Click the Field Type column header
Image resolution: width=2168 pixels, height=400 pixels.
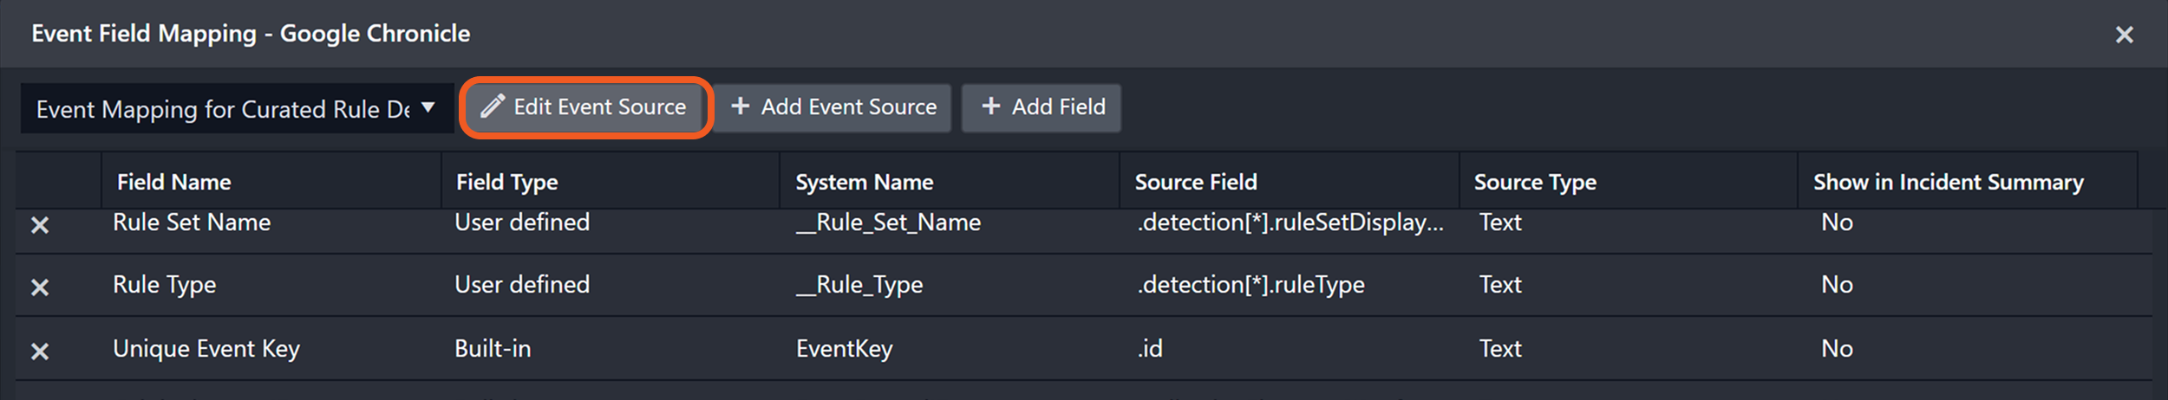(x=507, y=182)
